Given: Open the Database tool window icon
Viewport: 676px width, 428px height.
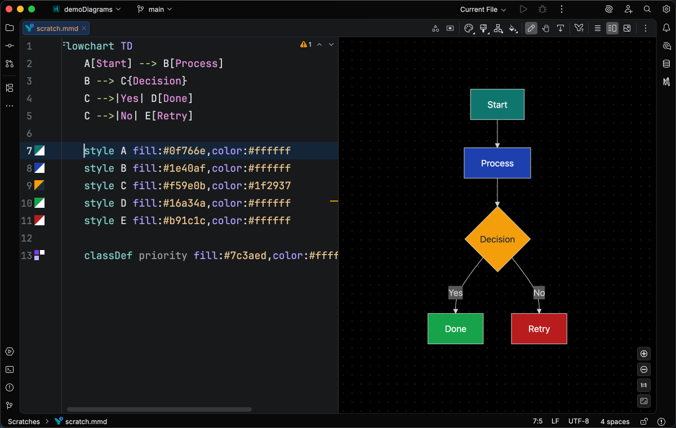Looking at the screenshot, I should point(666,64).
